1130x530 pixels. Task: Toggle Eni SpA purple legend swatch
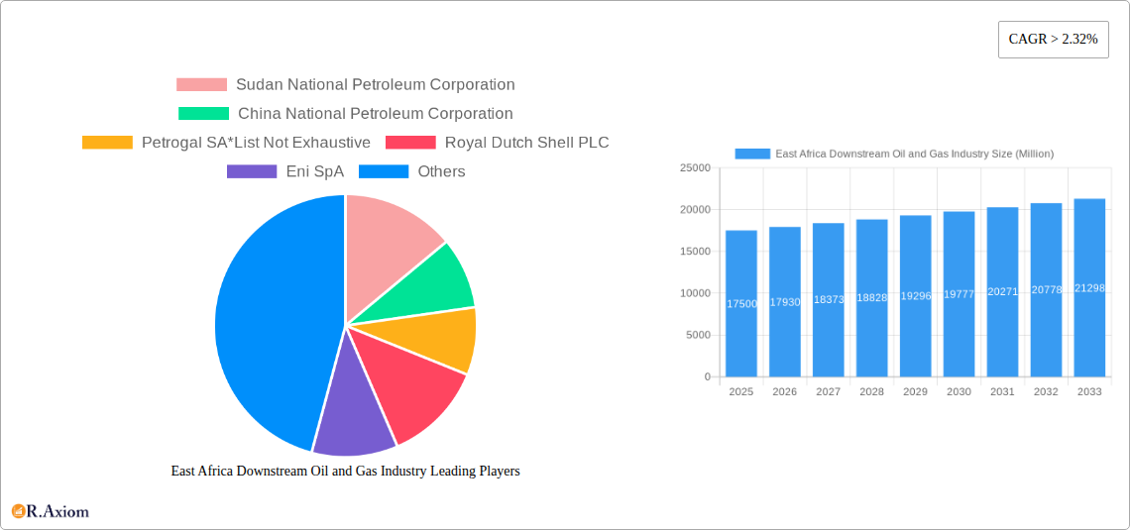point(252,171)
